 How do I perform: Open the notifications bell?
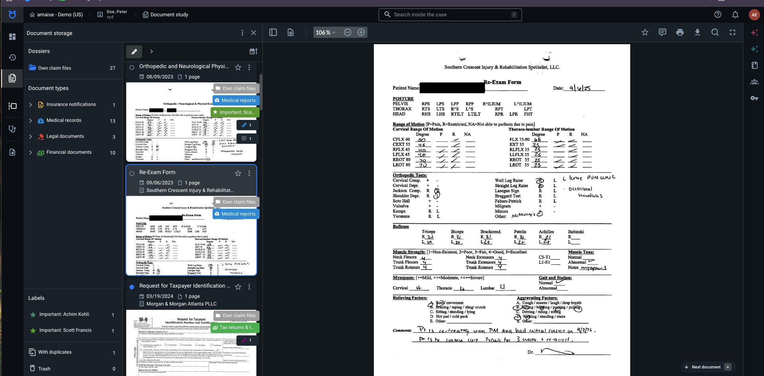pos(735,15)
